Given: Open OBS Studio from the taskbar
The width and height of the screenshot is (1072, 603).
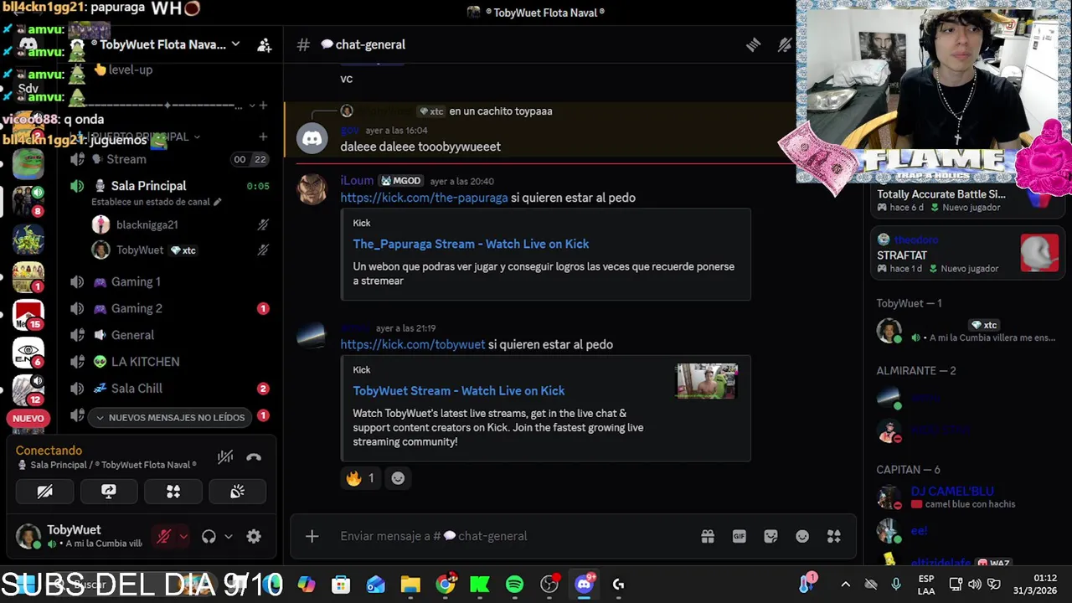Looking at the screenshot, I should pos(549,585).
